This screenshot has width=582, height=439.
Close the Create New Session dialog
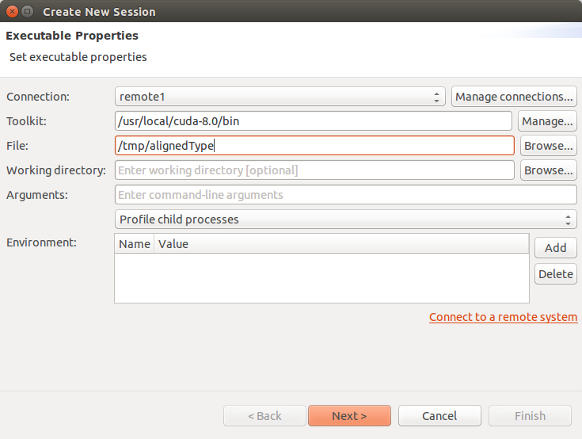click(11, 12)
